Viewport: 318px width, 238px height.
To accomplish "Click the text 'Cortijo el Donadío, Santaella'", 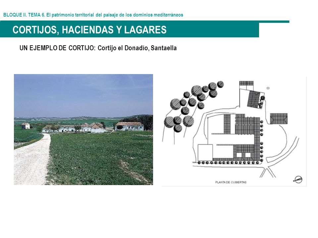I will pyautogui.click(x=137, y=48).
